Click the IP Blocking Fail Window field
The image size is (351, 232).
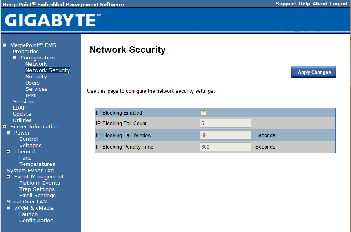click(x=226, y=135)
